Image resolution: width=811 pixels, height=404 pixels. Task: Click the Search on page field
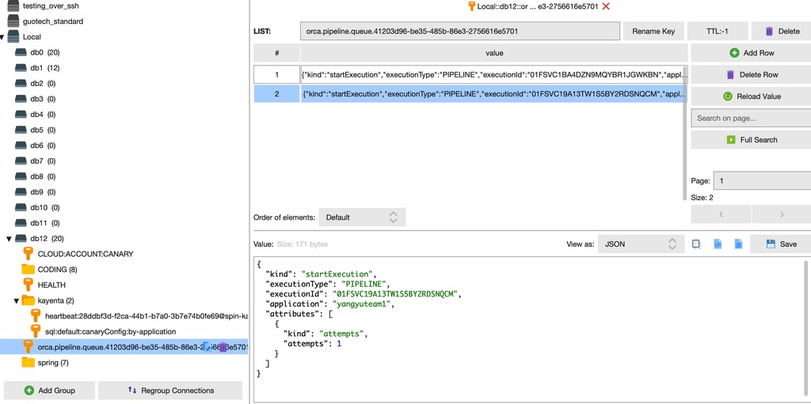(x=750, y=119)
